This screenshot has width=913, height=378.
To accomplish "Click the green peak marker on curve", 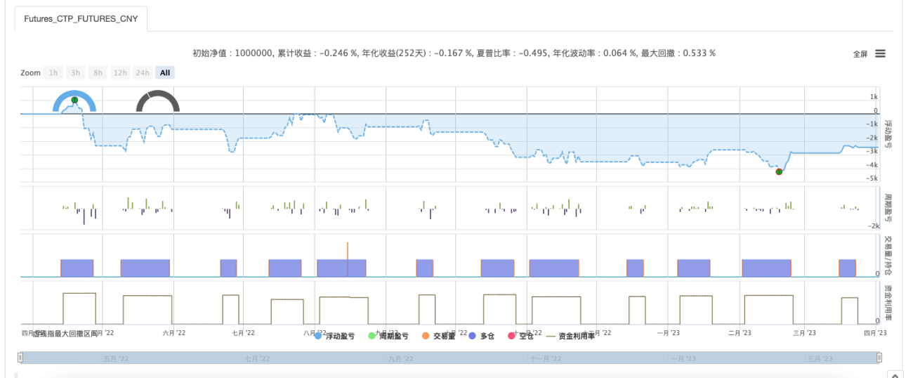I will coord(74,100).
